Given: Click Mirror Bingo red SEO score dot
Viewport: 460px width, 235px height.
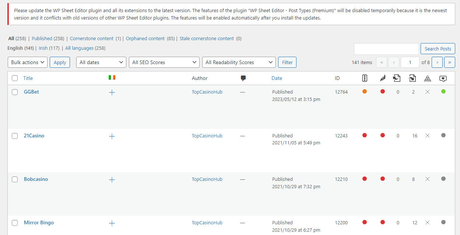Looking at the screenshot, I should pyautogui.click(x=365, y=222).
